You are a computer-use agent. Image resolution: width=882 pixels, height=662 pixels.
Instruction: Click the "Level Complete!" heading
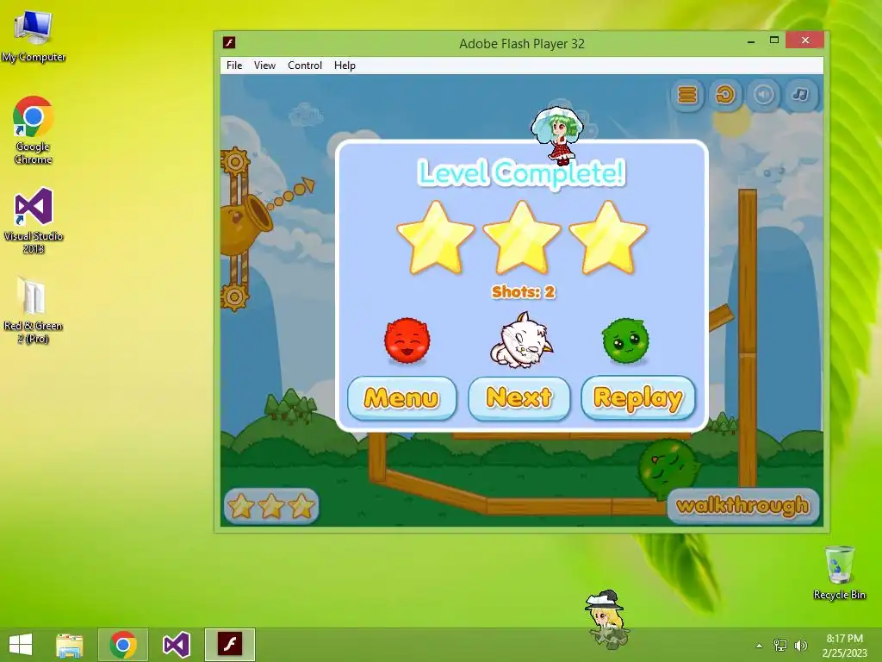[521, 172]
